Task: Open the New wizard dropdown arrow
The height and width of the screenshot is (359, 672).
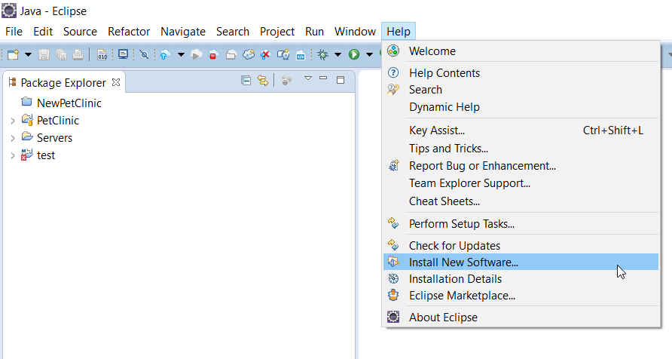Action: coord(28,54)
